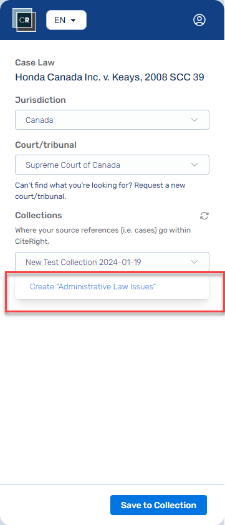
Task: Click the Jurisdiction field chevron arrow
Action: point(194,120)
